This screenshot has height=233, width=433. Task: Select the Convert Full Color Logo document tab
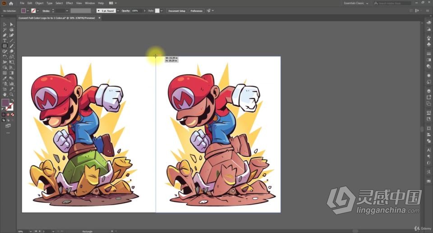click(57, 18)
